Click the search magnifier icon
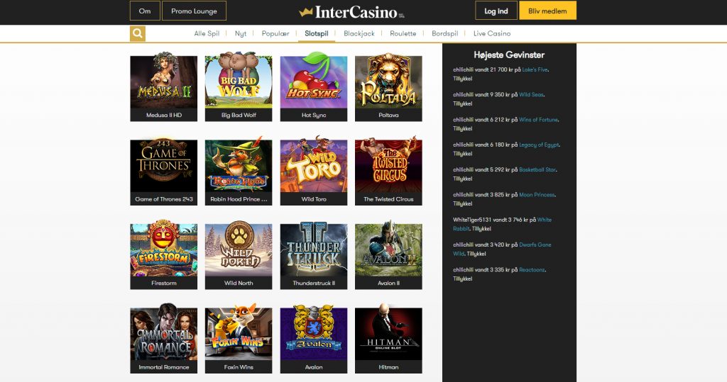 click(x=137, y=33)
